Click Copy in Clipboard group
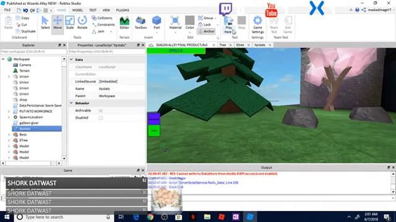The width and height of the screenshot is (396, 222). 22,18
